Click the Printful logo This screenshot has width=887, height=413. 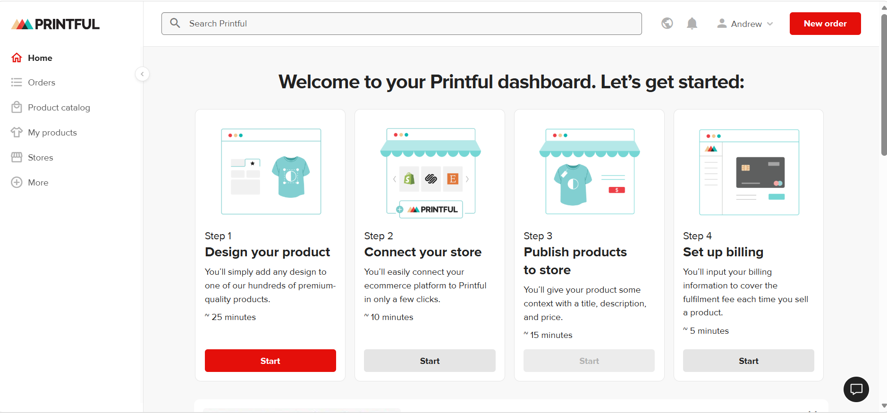click(x=55, y=24)
